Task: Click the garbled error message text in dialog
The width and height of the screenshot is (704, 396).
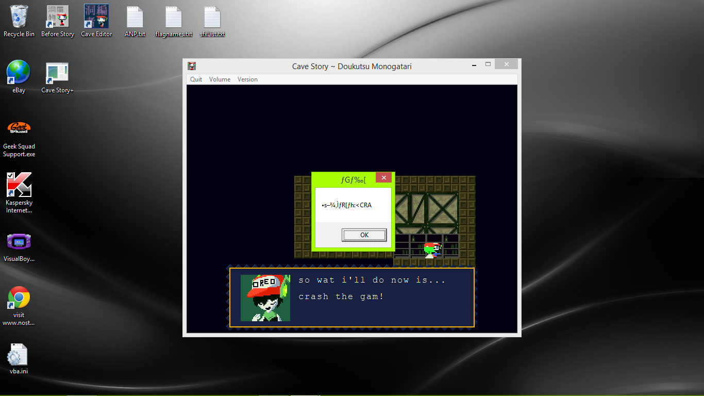Action: point(346,205)
